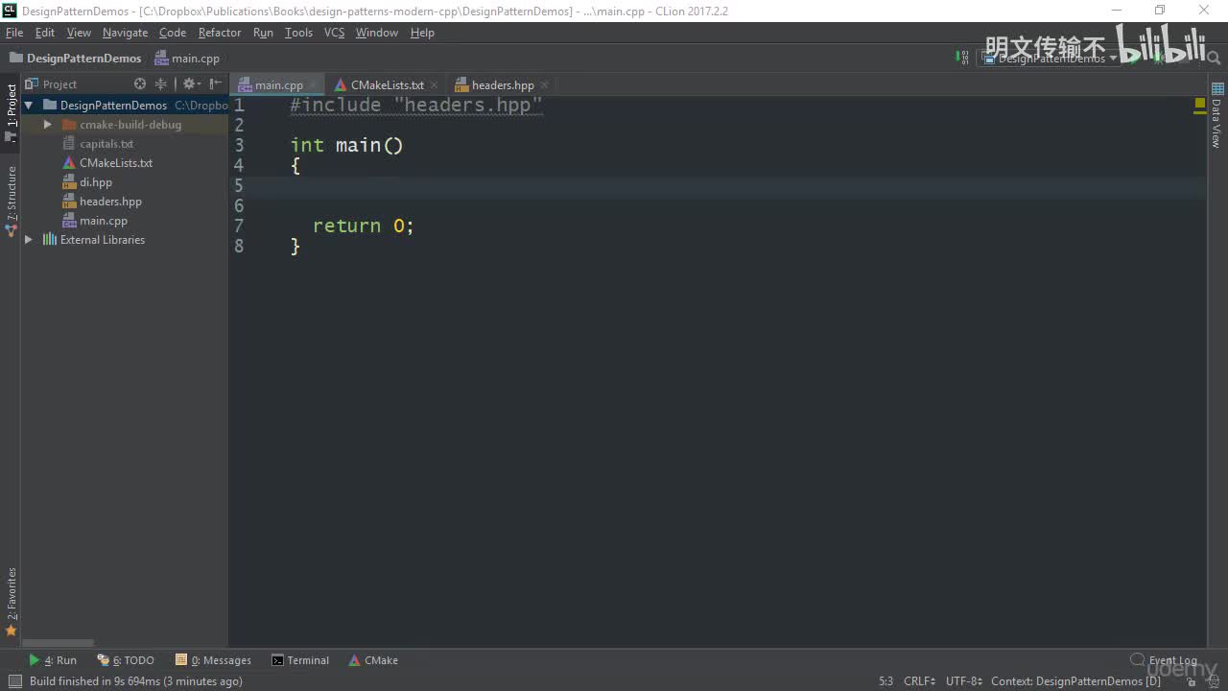The height and width of the screenshot is (691, 1228).
Task: Open the 4: Run tool window
Action: [x=53, y=660]
